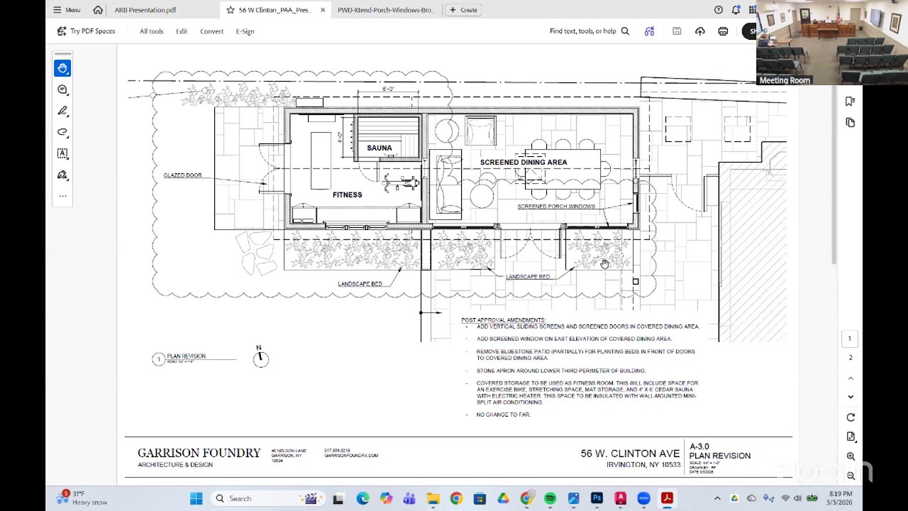Open Microsoft Edge from taskbar
The image size is (908, 511).
(362, 498)
